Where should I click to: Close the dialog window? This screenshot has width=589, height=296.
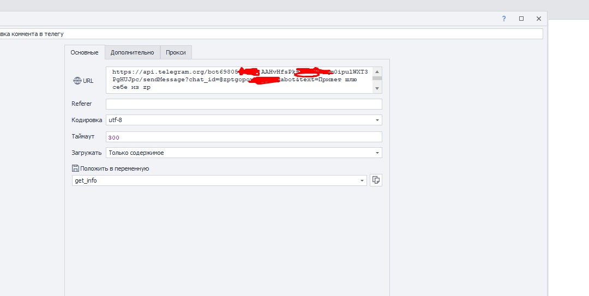(539, 19)
